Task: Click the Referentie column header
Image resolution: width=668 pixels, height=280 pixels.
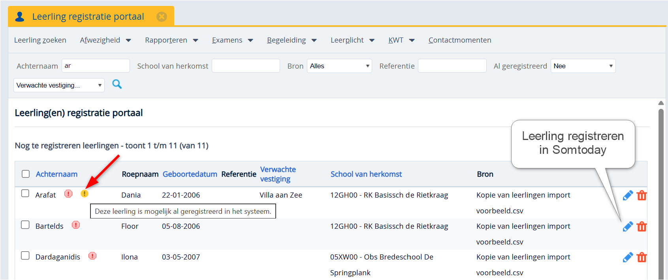Action: coord(239,174)
